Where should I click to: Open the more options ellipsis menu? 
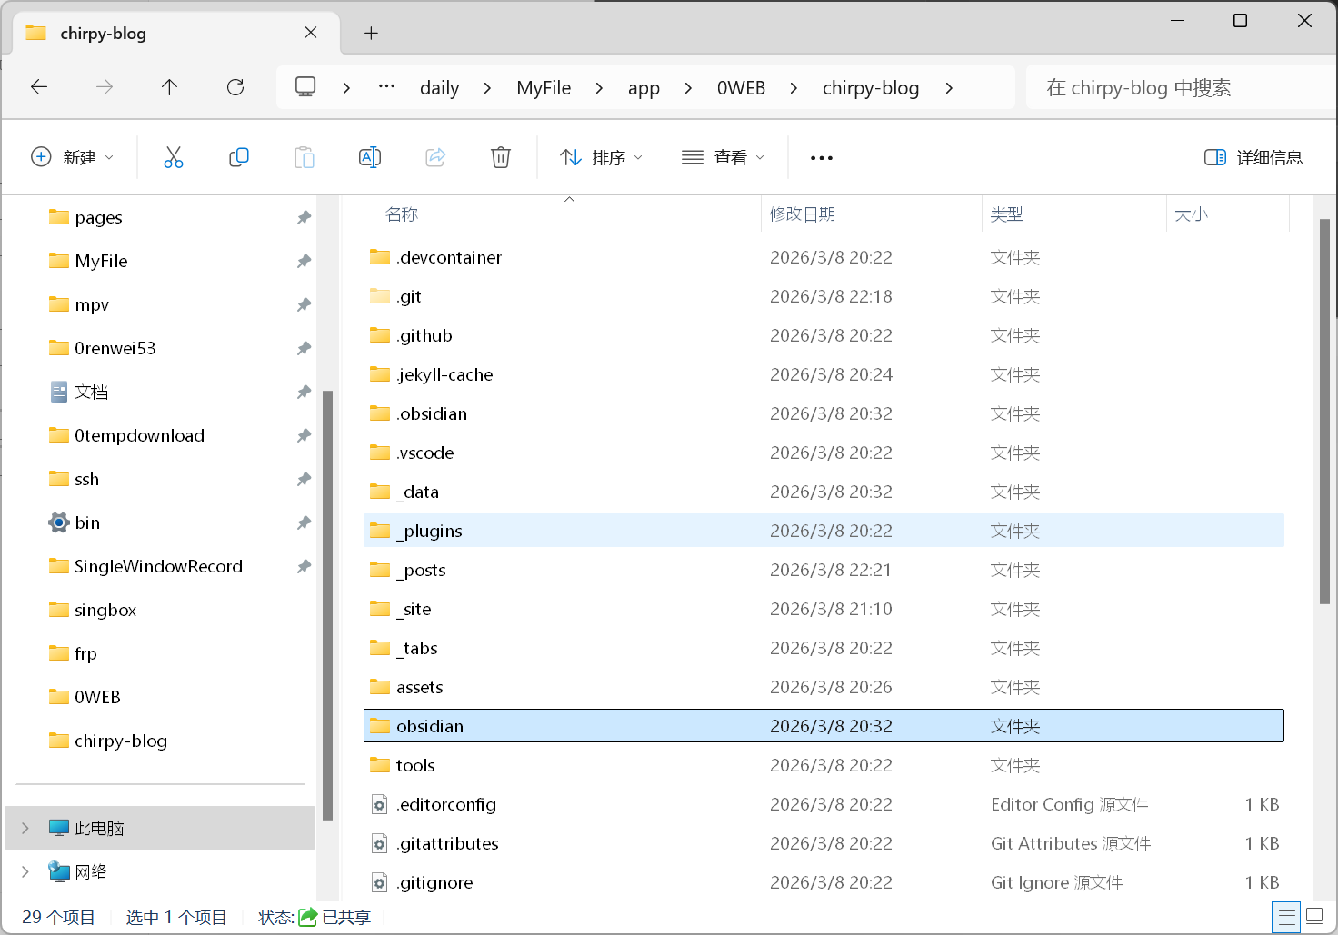pyautogui.click(x=821, y=158)
